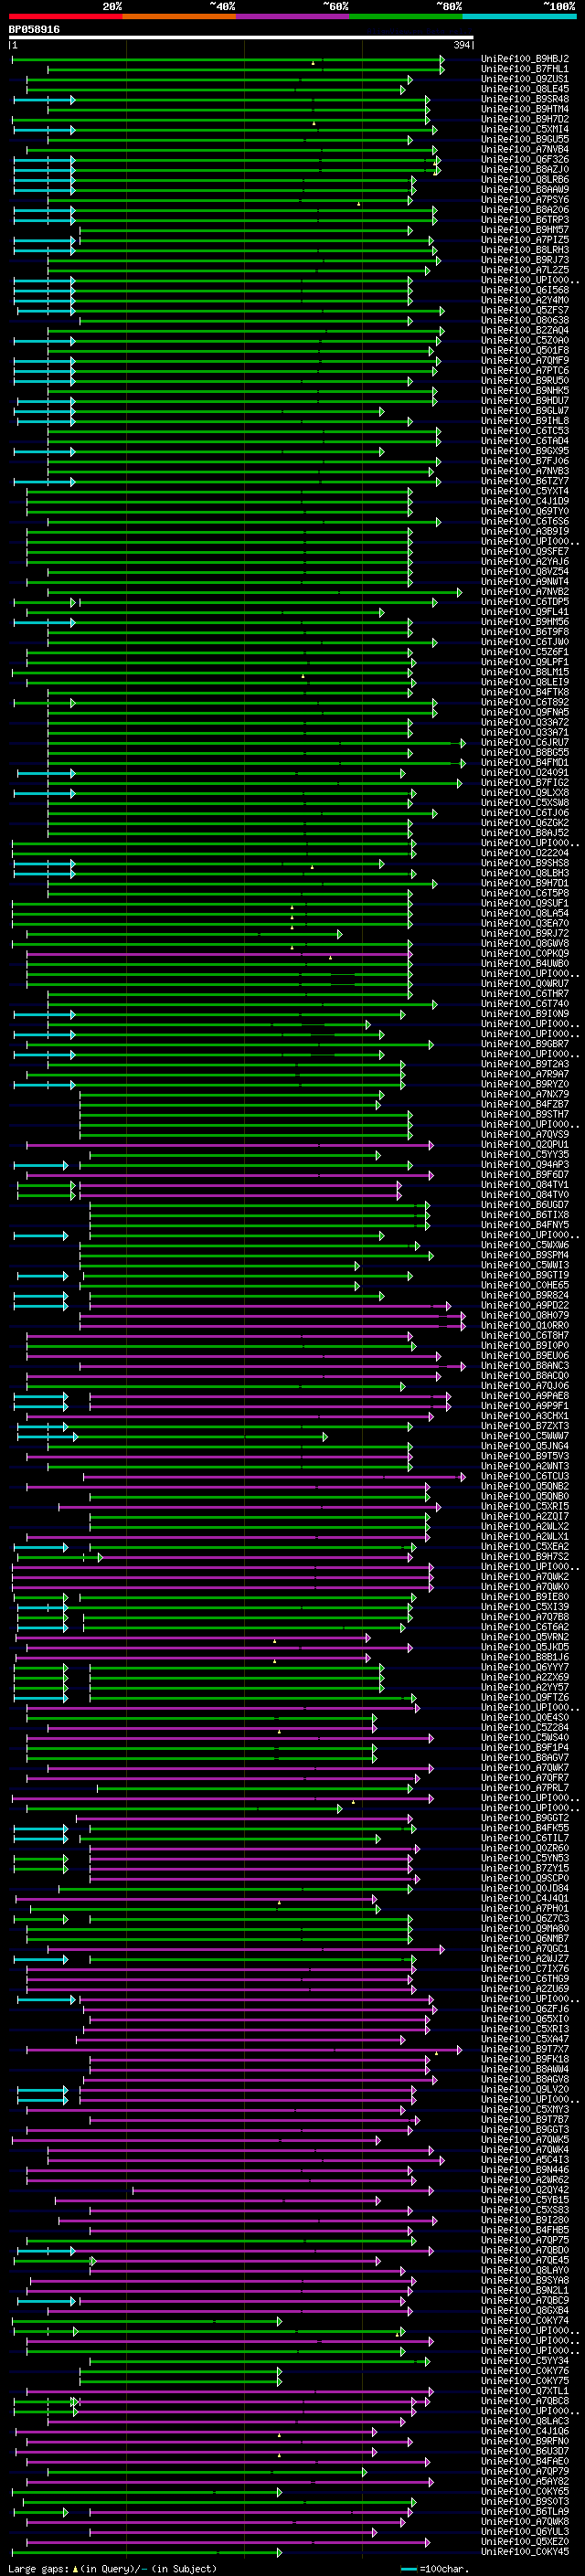
Task: Open hit UniRef100_B7FHL1
Action: tap(525, 69)
